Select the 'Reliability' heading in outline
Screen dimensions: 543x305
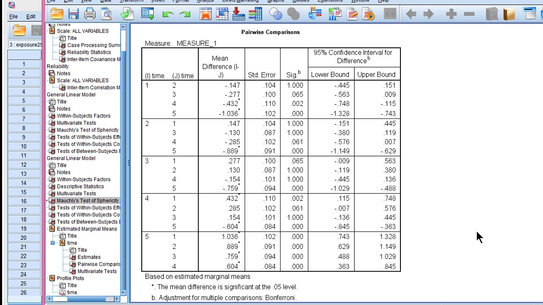(58, 67)
